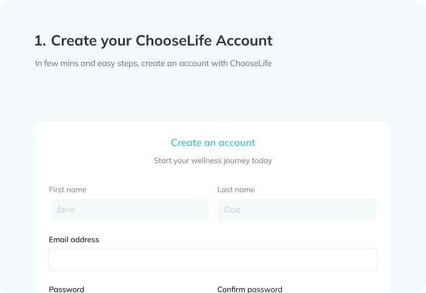Click "ChooseLife" at the end of the pink subtitle

250,63
